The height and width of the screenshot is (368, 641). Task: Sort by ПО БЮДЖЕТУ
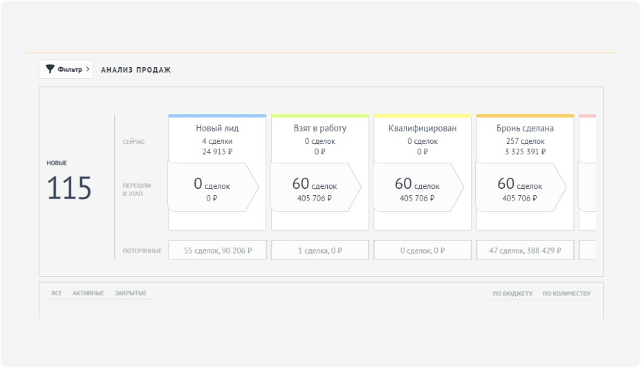(512, 293)
